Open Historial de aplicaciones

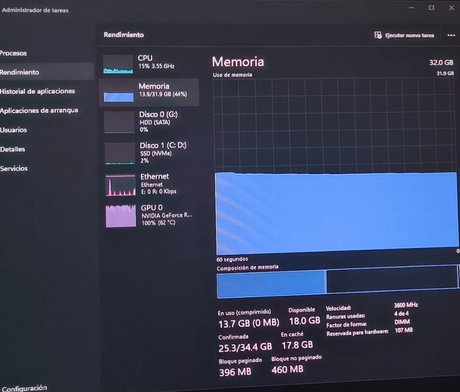pyautogui.click(x=38, y=91)
